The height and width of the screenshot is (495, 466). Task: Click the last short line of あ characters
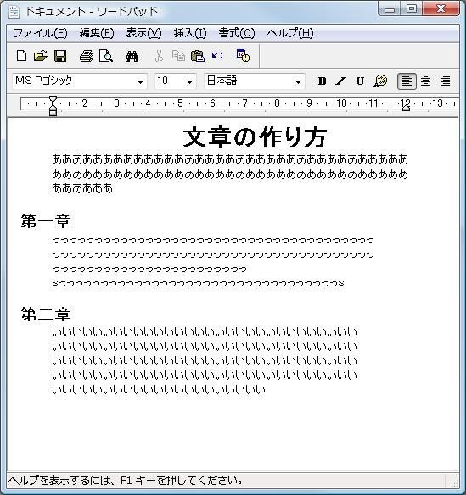click(82, 188)
